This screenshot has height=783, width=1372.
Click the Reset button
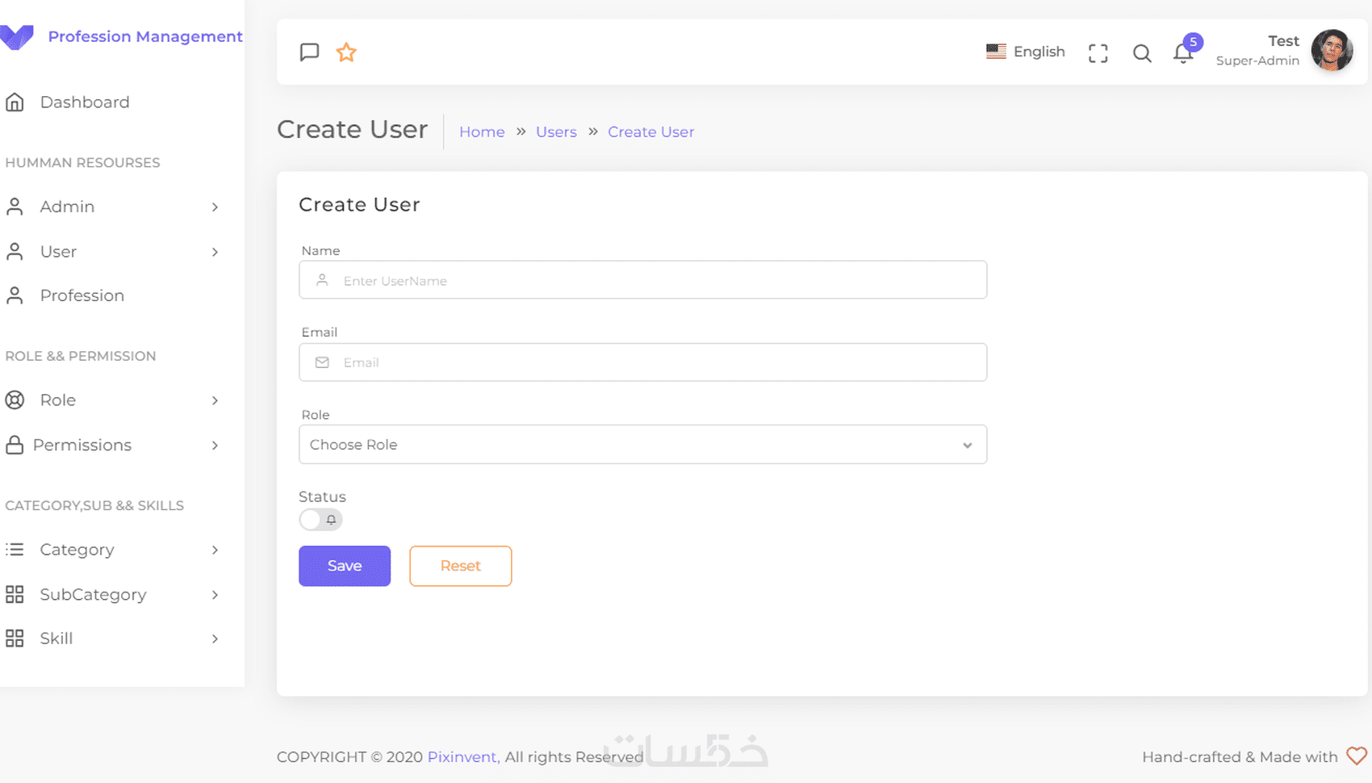click(460, 566)
